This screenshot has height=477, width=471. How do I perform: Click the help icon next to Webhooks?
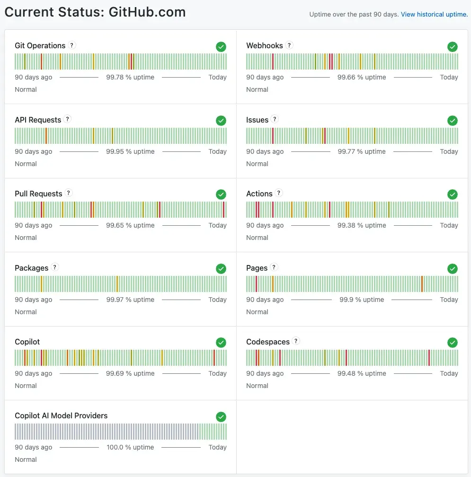[289, 45]
